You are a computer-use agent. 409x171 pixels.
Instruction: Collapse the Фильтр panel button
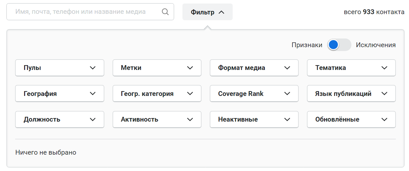207,12
